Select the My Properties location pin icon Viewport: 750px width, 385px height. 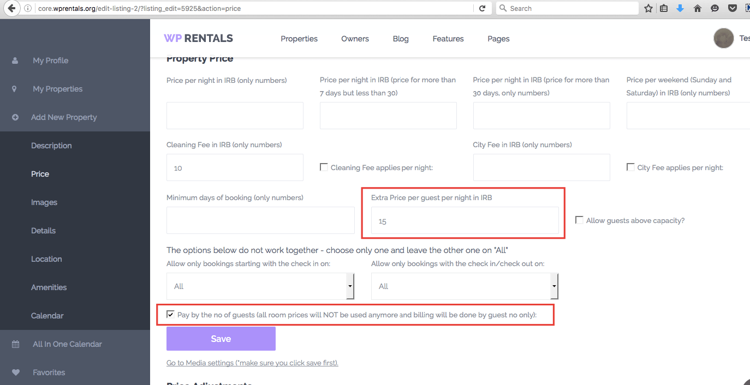coord(14,88)
